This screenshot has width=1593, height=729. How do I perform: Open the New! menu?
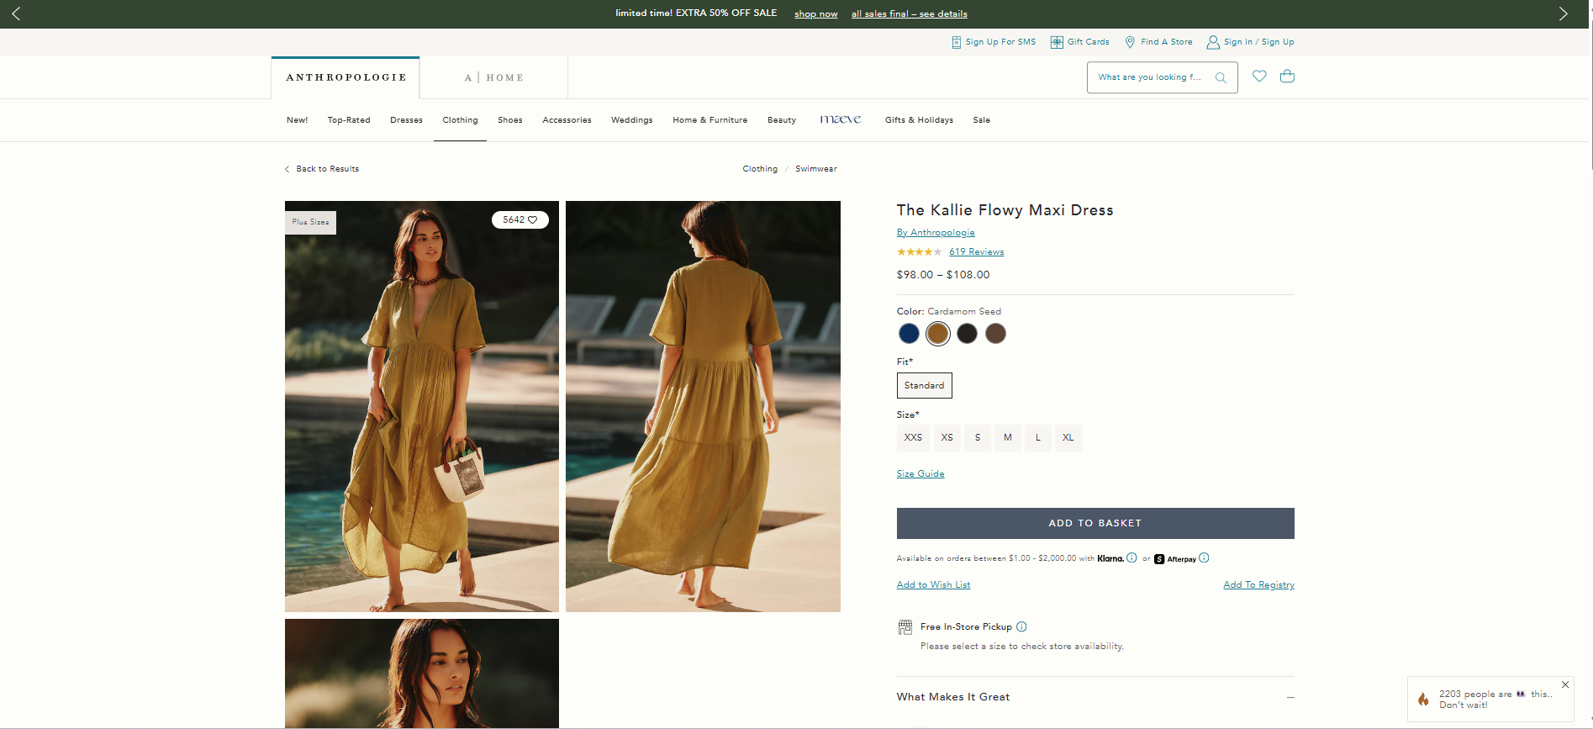pos(297,120)
